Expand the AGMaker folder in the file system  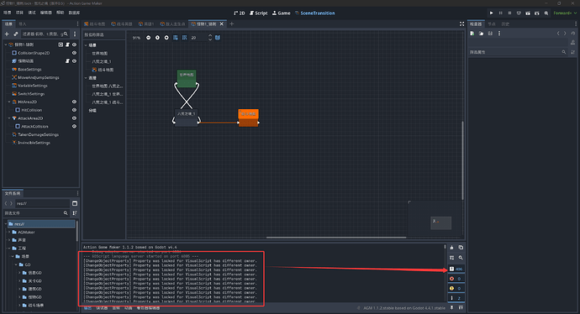(9, 232)
